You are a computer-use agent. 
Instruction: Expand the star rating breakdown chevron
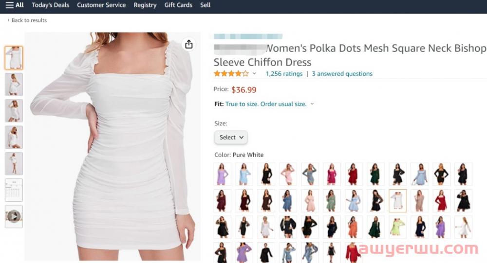(254, 74)
